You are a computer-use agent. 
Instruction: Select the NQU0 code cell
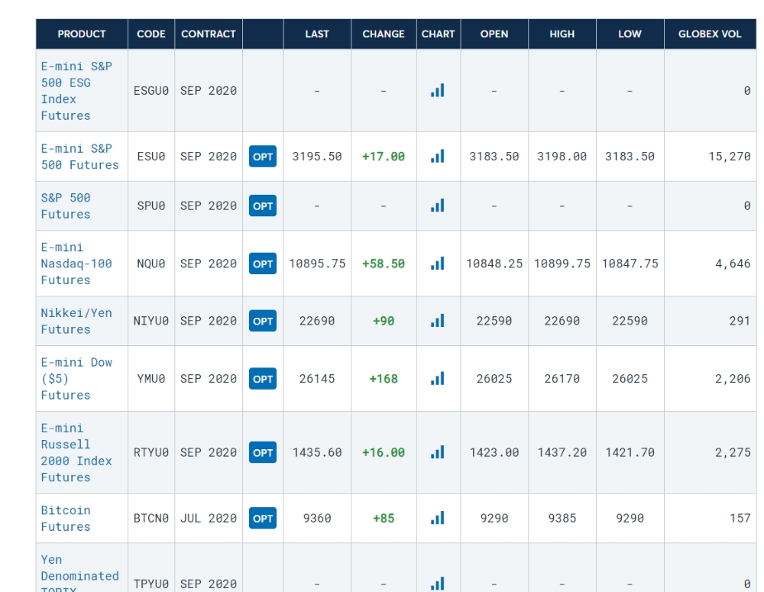click(x=151, y=264)
